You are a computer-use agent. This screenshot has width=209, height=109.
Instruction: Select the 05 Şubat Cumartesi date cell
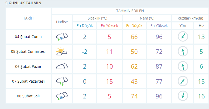(x=28, y=51)
